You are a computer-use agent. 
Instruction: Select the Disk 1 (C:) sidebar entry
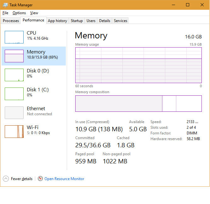34,94
